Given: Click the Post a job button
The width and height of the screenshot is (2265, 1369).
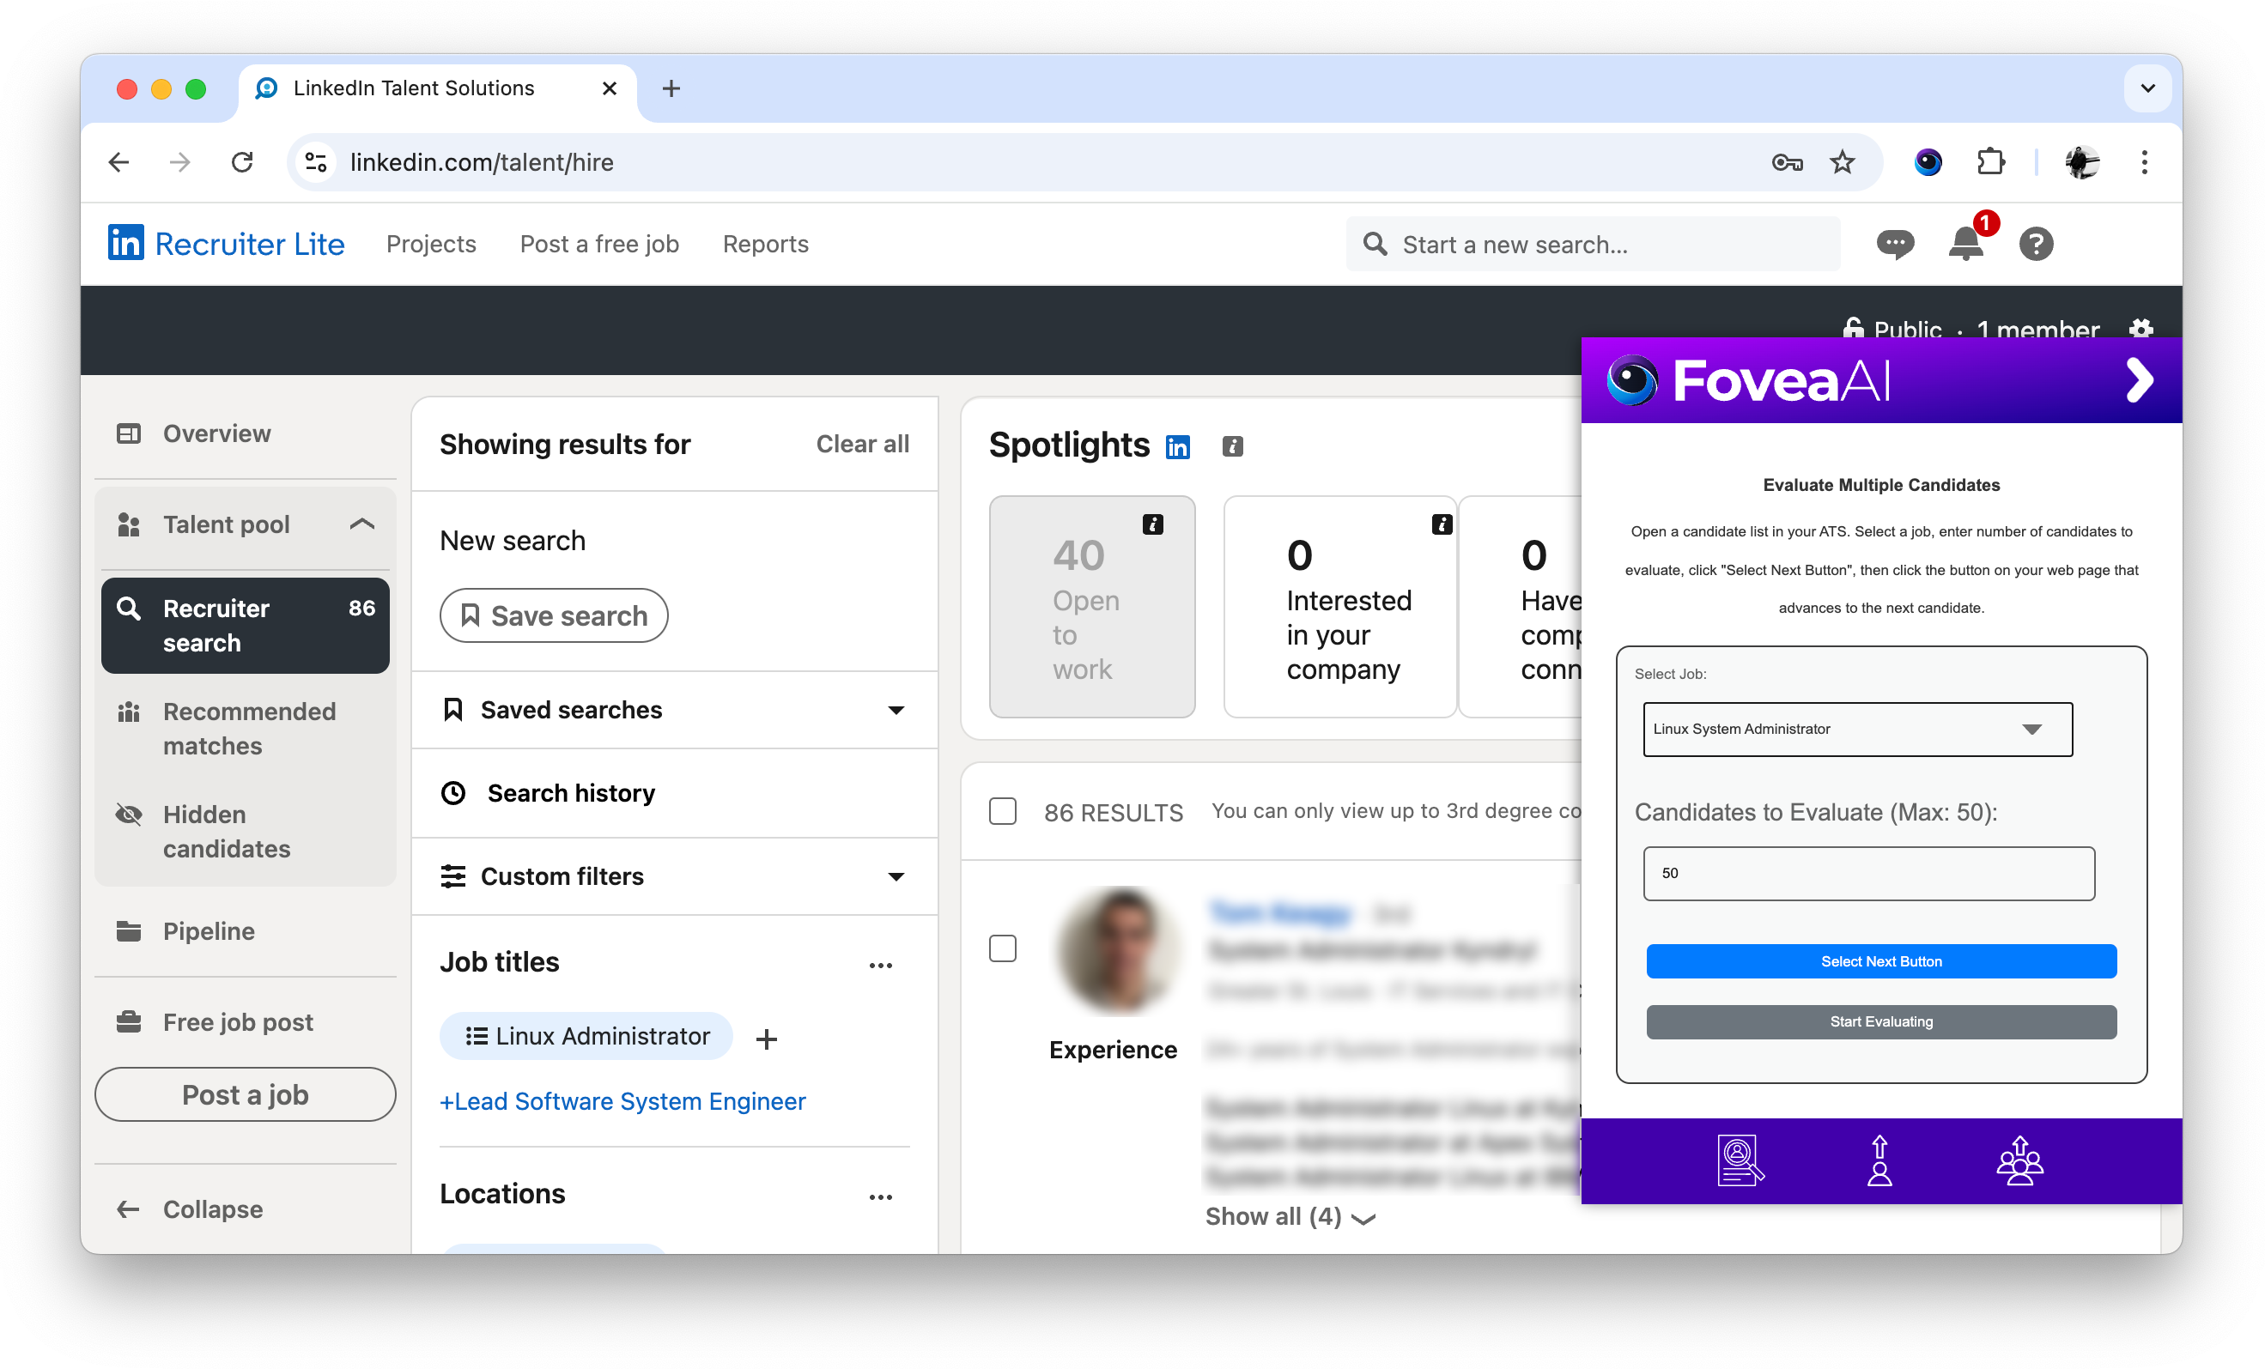Looking at the screenshot, I should (x=245, y=1093).
